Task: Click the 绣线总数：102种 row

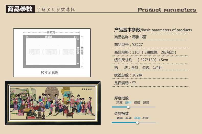Action: pos(128,75)
